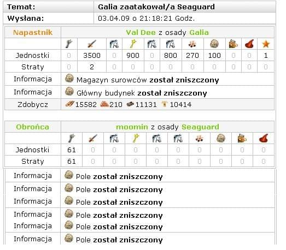Click the wood loot icon beside 15582
Screen dimensions: 286x250
pos(70,104)
